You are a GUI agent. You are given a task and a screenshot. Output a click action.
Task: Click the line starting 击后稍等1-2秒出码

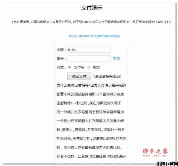pyautogui.click(x=90, y=103)
